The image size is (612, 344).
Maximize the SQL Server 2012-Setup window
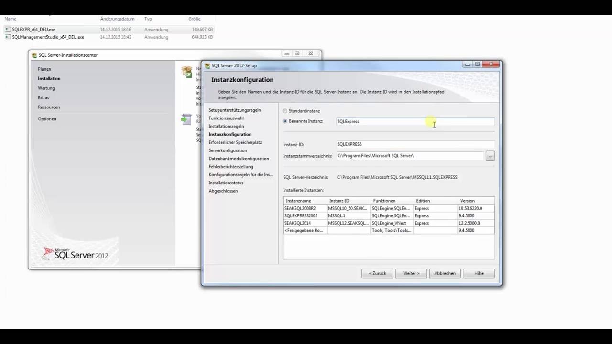coord(477,64)
